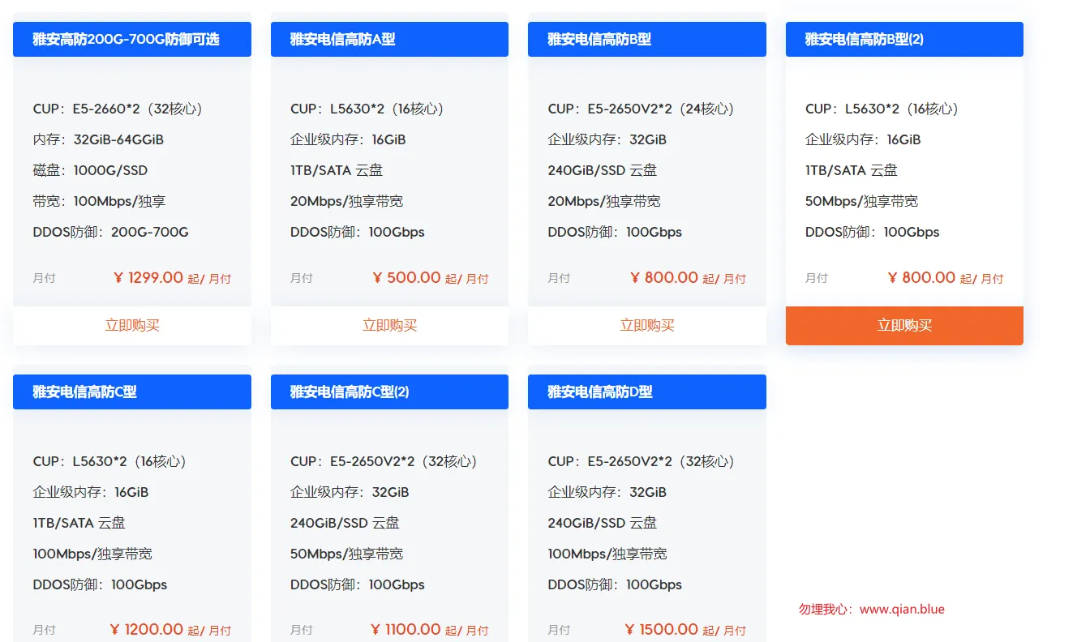Click the text DDOS防御：200G-700G
This screenshot has width=1090, height=642.
tap(110, 232)
